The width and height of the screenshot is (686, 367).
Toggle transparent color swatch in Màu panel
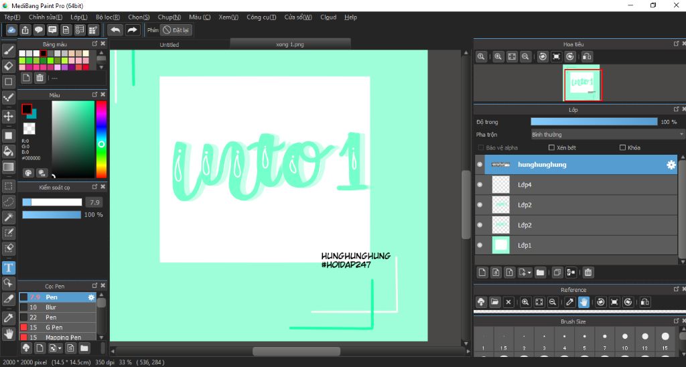[29, 128]
